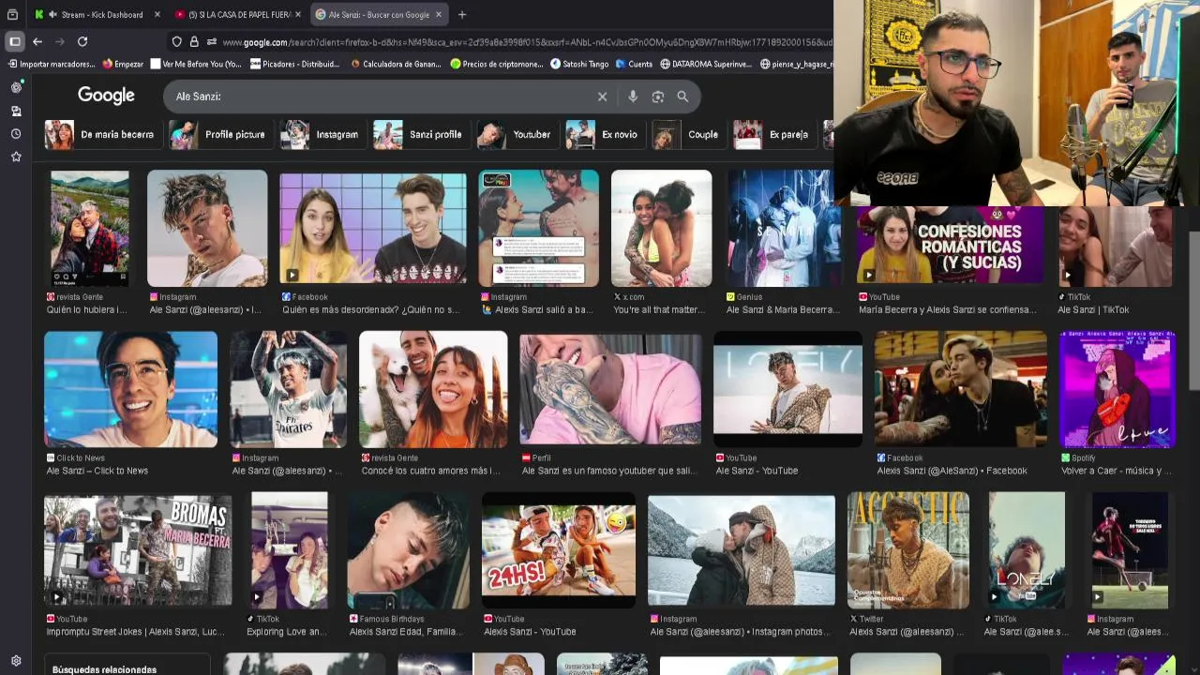Close the Stream - Kick Dashboard tab
The width and height of the screenshot is (1200, 675).
click(x=157, y=14)
